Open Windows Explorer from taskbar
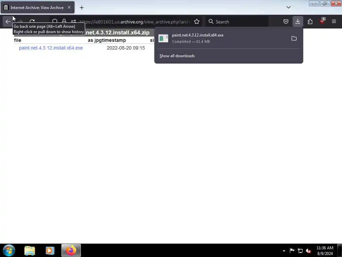342x257 pixels. point(30,250)
